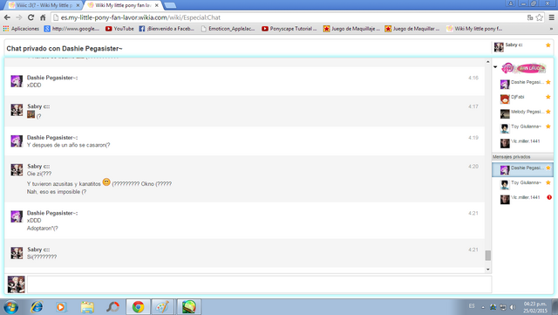Click the emoticon image in Sabry's 4:17 message
The image size is (558, 315).
point(31,114)
